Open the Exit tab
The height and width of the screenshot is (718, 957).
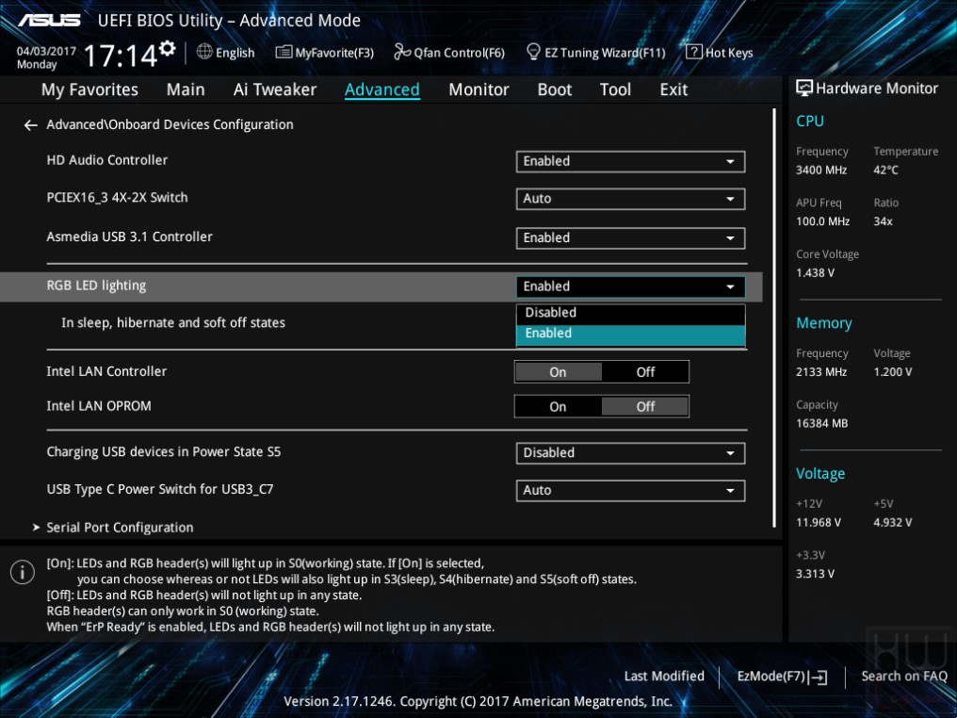click(x=673, y=90)
